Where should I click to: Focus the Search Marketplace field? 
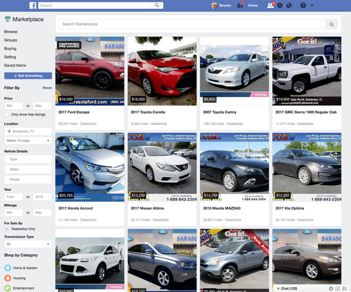[x=192, y=24]
